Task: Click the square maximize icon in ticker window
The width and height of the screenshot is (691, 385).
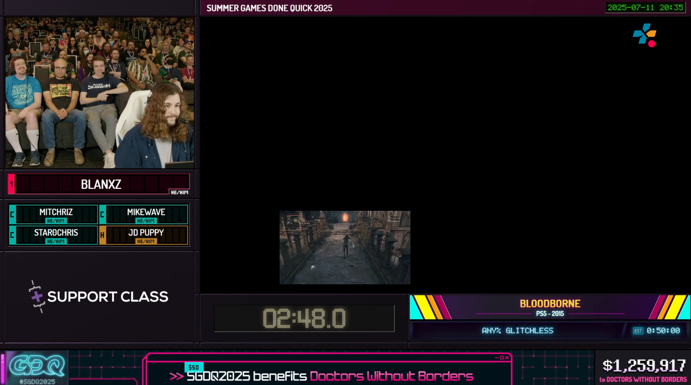Action: pos(502,358)
